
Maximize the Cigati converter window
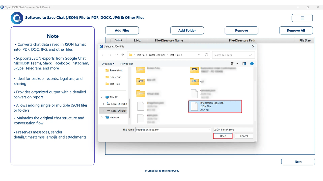tap(308, 7)
